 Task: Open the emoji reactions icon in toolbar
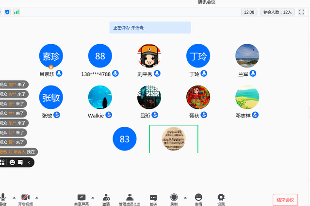coord(198,197)
